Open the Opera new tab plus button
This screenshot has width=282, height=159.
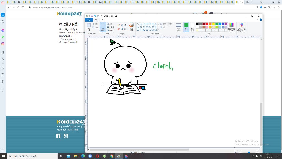pos(252,2)
